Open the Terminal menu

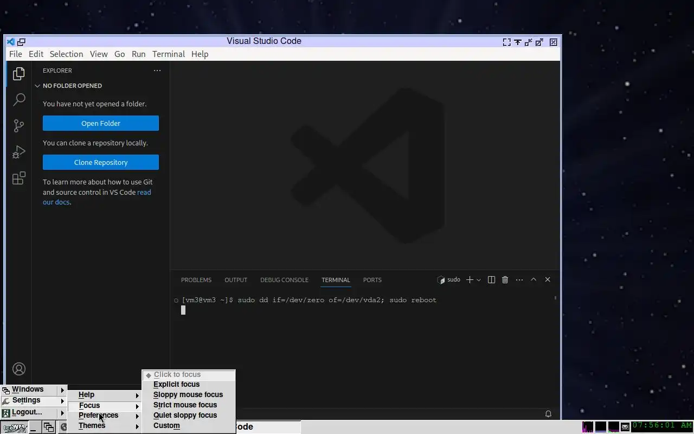pyautogui.click(x=169, y=54)
